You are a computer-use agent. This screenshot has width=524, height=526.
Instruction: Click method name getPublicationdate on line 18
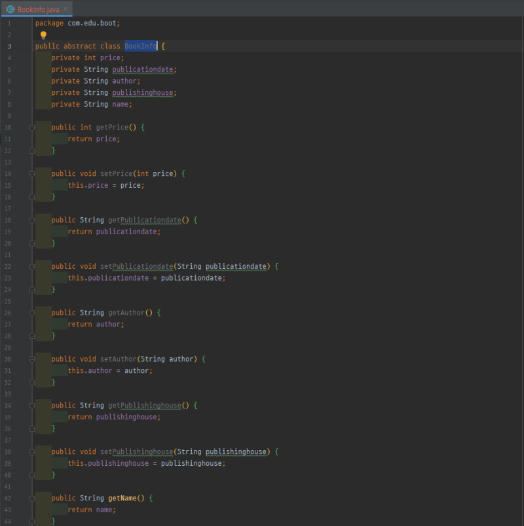(x=145, y=220)
